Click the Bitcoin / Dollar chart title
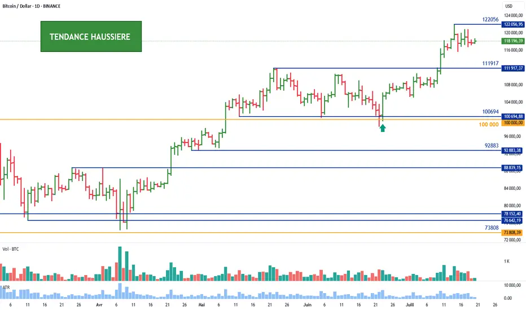This screenshot has width=526, height=310. coord(32,5)
